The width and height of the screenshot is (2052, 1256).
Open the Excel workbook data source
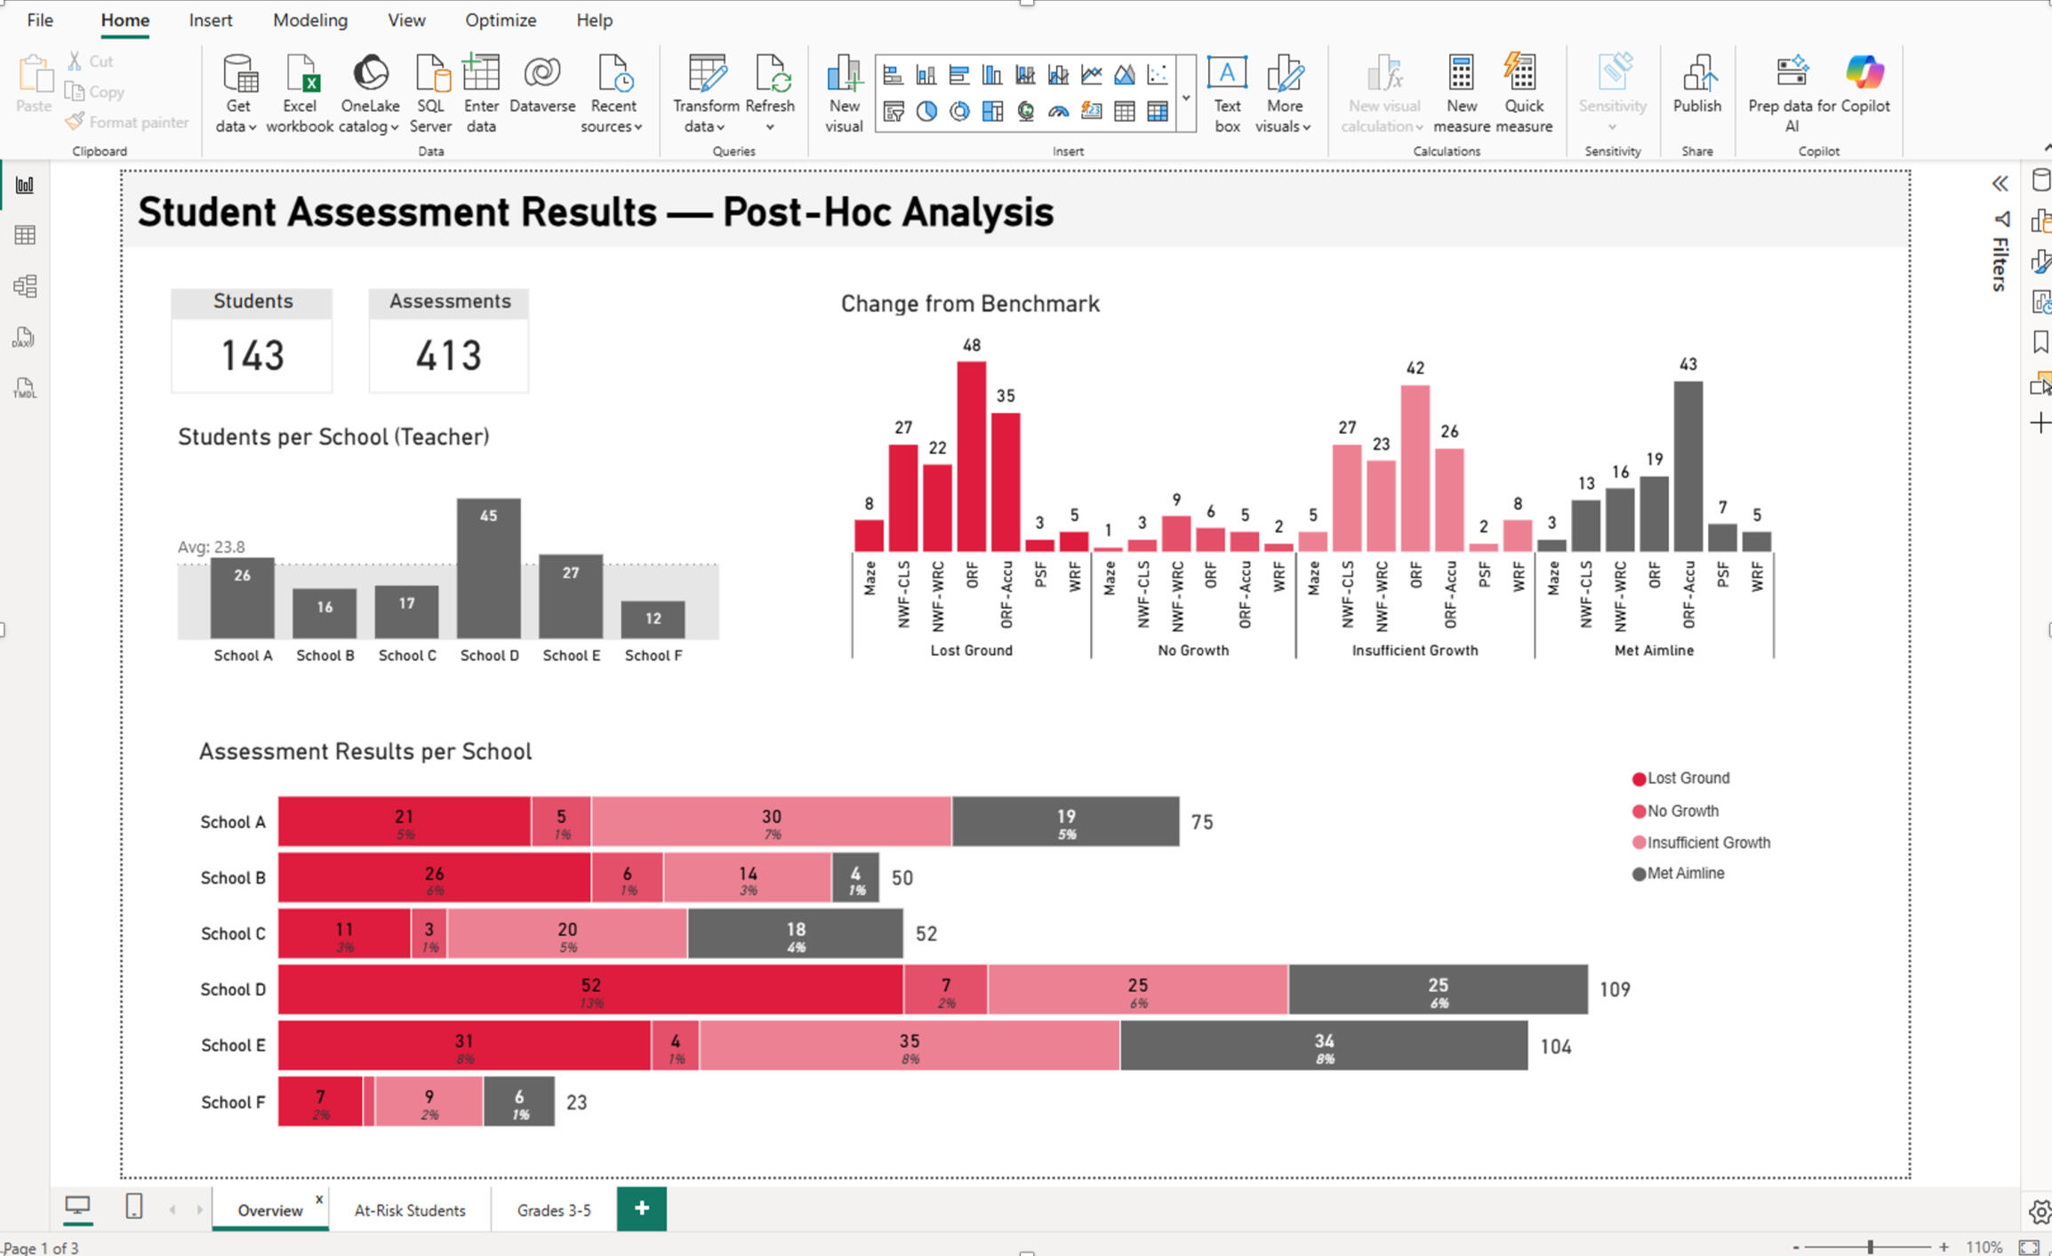click(300, 93)
